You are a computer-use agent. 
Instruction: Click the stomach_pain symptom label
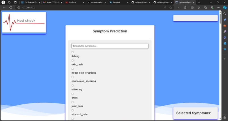click(79, 114)
